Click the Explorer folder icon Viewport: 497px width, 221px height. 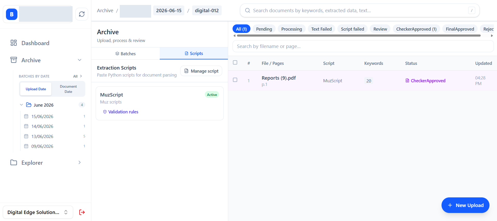(x=13, y=162)
